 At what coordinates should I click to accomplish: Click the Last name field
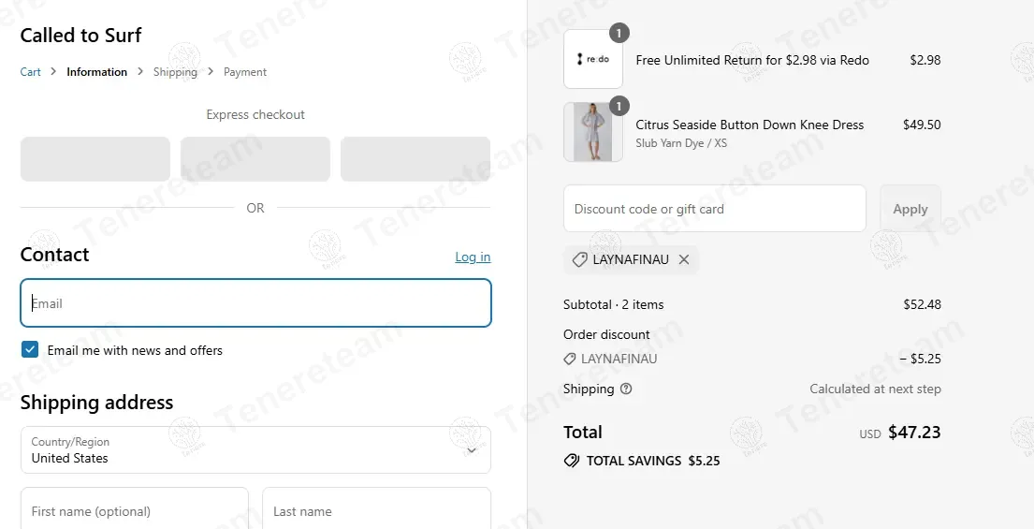(376, 510)
